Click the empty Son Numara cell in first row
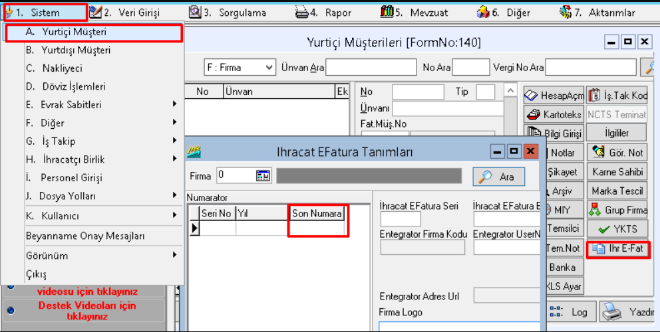Viewport: 660px width, 332px height. click(x=317, y=228)
